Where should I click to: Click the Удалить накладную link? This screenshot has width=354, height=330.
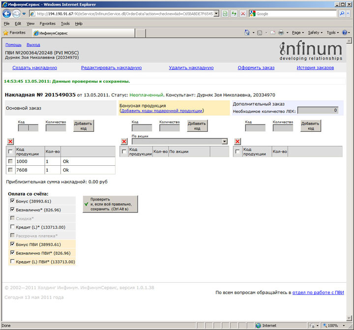191,67
